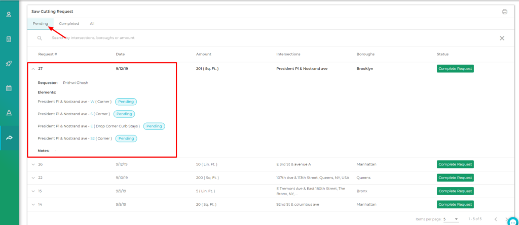Screen dimensions: 519x225
Task: Expand request 22 row
Action: point(33,177)
